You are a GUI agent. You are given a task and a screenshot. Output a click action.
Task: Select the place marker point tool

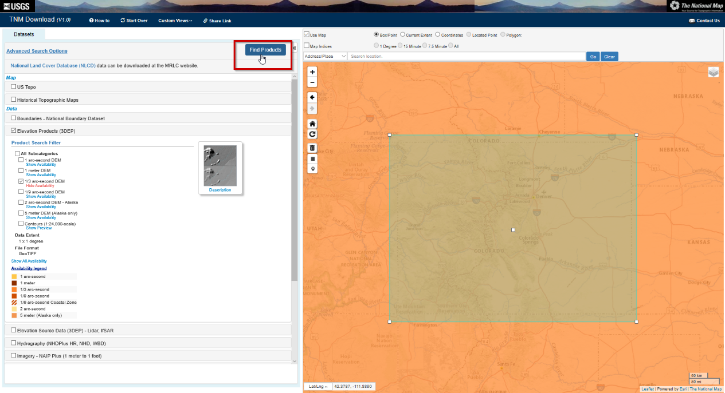click(312, 169)
